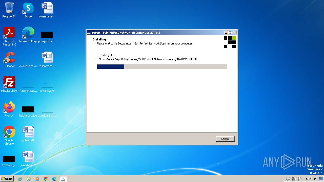Viewport: 324px width, 182px height.
Task: Click 'Extracting files...' status text
Action: tap(107, 55)
